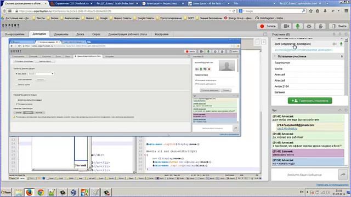Screen dimensions: 351x197
Task: Collapse the chat panel via header arrow icon
Action: (340, 110)
